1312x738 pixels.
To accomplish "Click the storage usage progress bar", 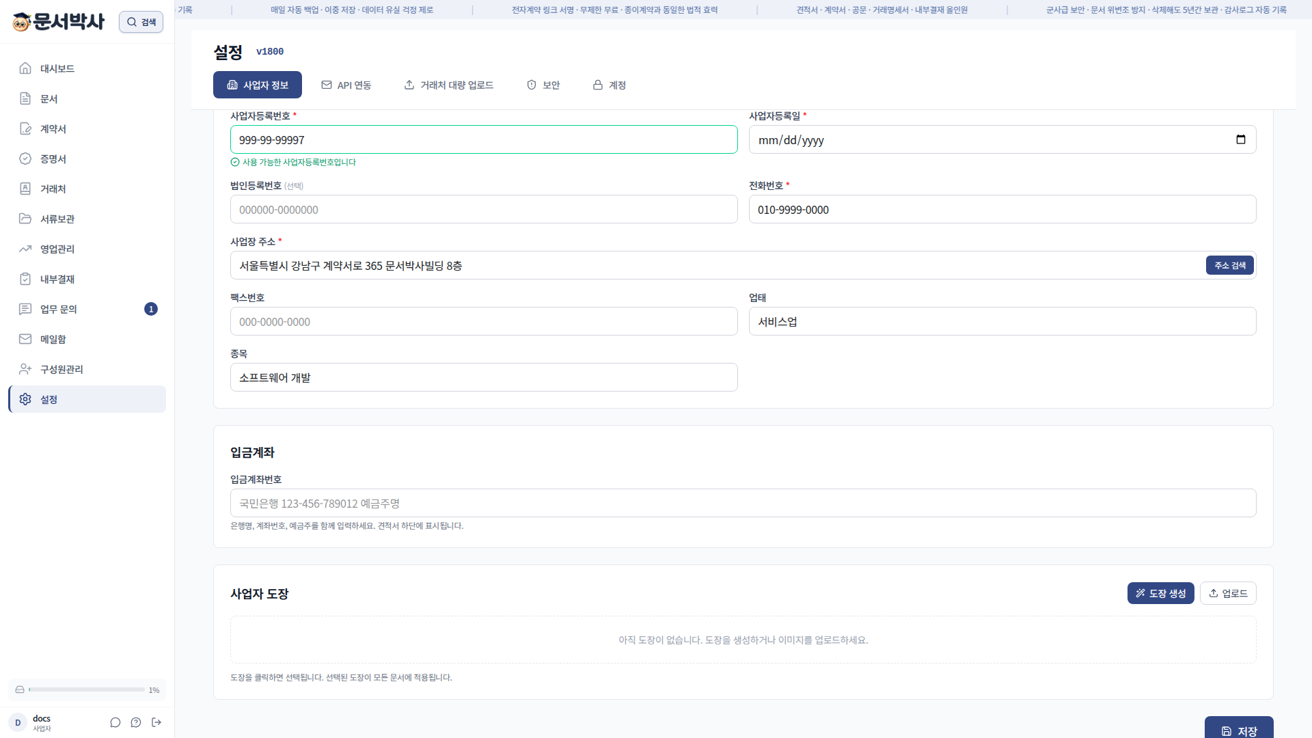I will tap(87, 689).
